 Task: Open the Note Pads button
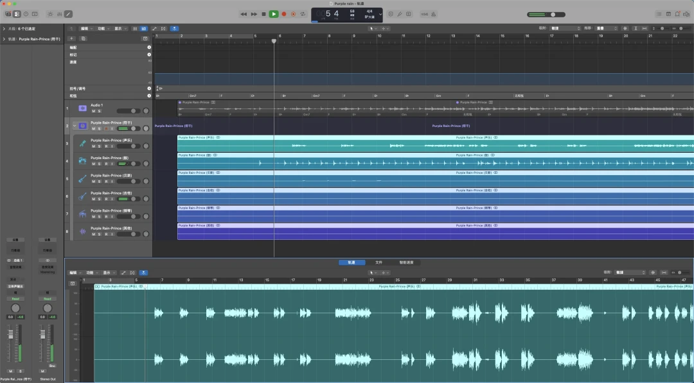(x=668, y=14)
